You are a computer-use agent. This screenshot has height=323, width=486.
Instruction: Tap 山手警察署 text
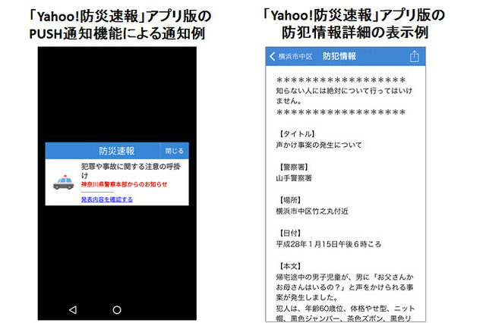(294, 178)
